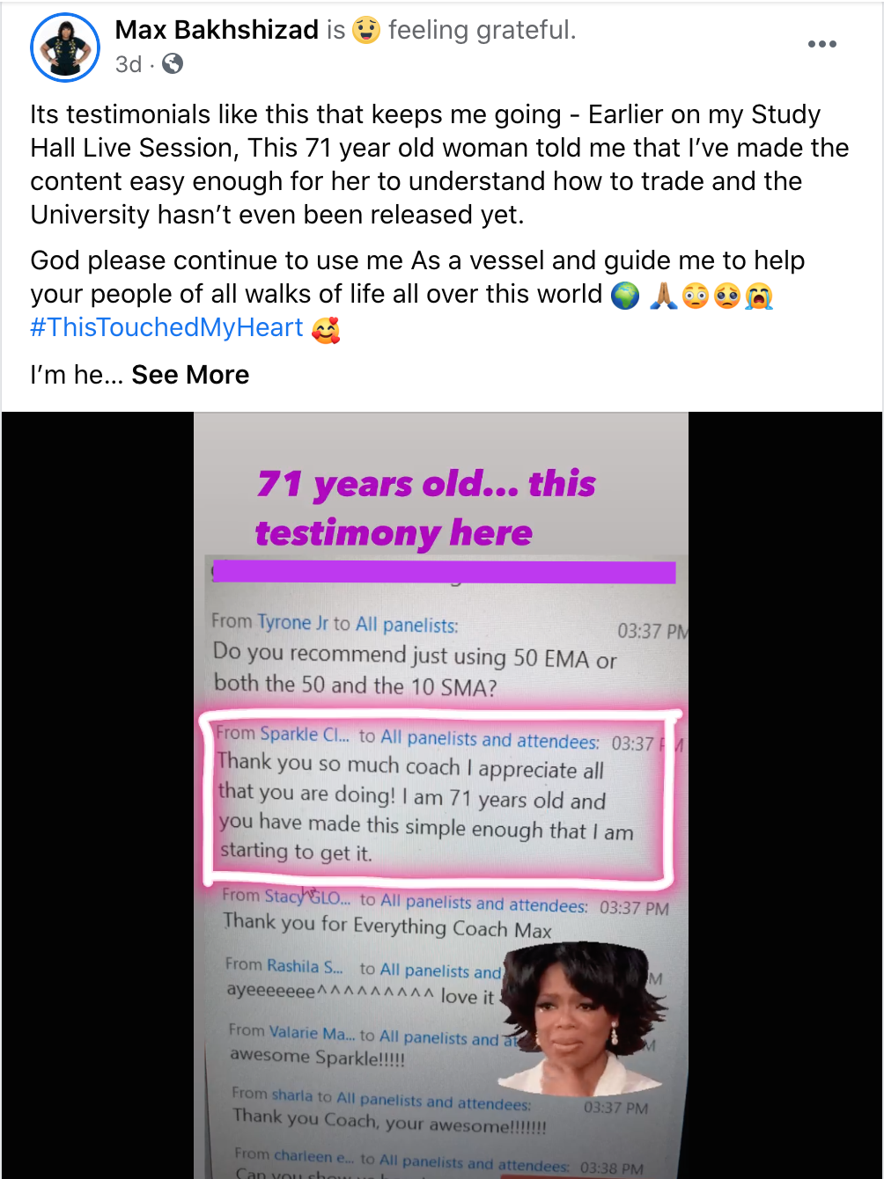The width and height of the screenshot is (884, 1179).
Task: Click the feeling grateful status text
Action: coord(482,30)
